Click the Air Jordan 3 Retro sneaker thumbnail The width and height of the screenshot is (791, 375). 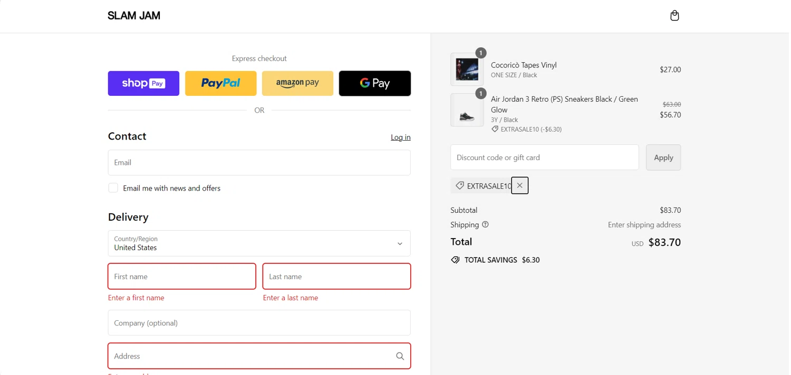tap(467, 111)
